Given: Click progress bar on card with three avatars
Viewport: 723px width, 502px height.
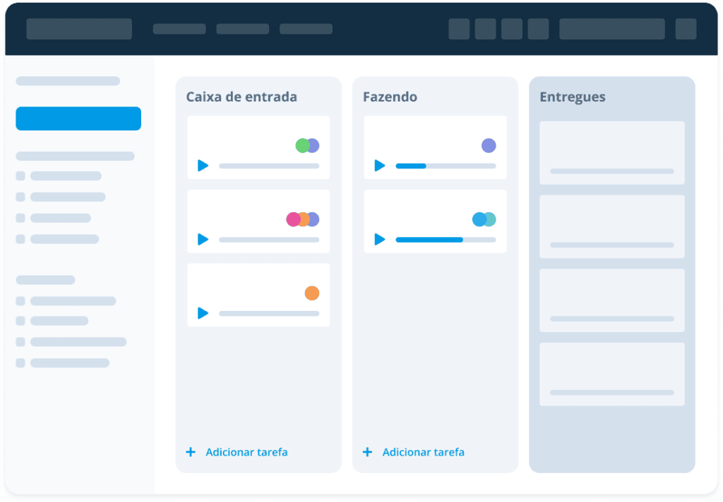Looking at the screenshot, I should point(269,240).
